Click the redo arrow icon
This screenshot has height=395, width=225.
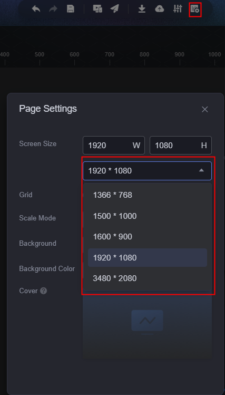tap(53, 9)
